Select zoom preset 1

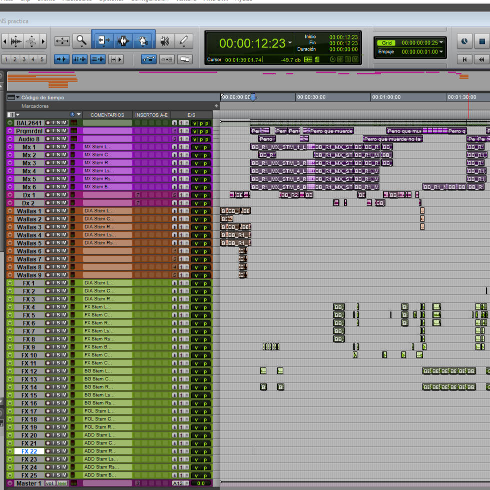click(6, 59)
